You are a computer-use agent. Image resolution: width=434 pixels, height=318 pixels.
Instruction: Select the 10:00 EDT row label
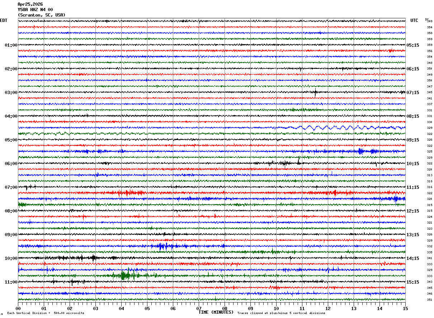(x=11, y=258)
